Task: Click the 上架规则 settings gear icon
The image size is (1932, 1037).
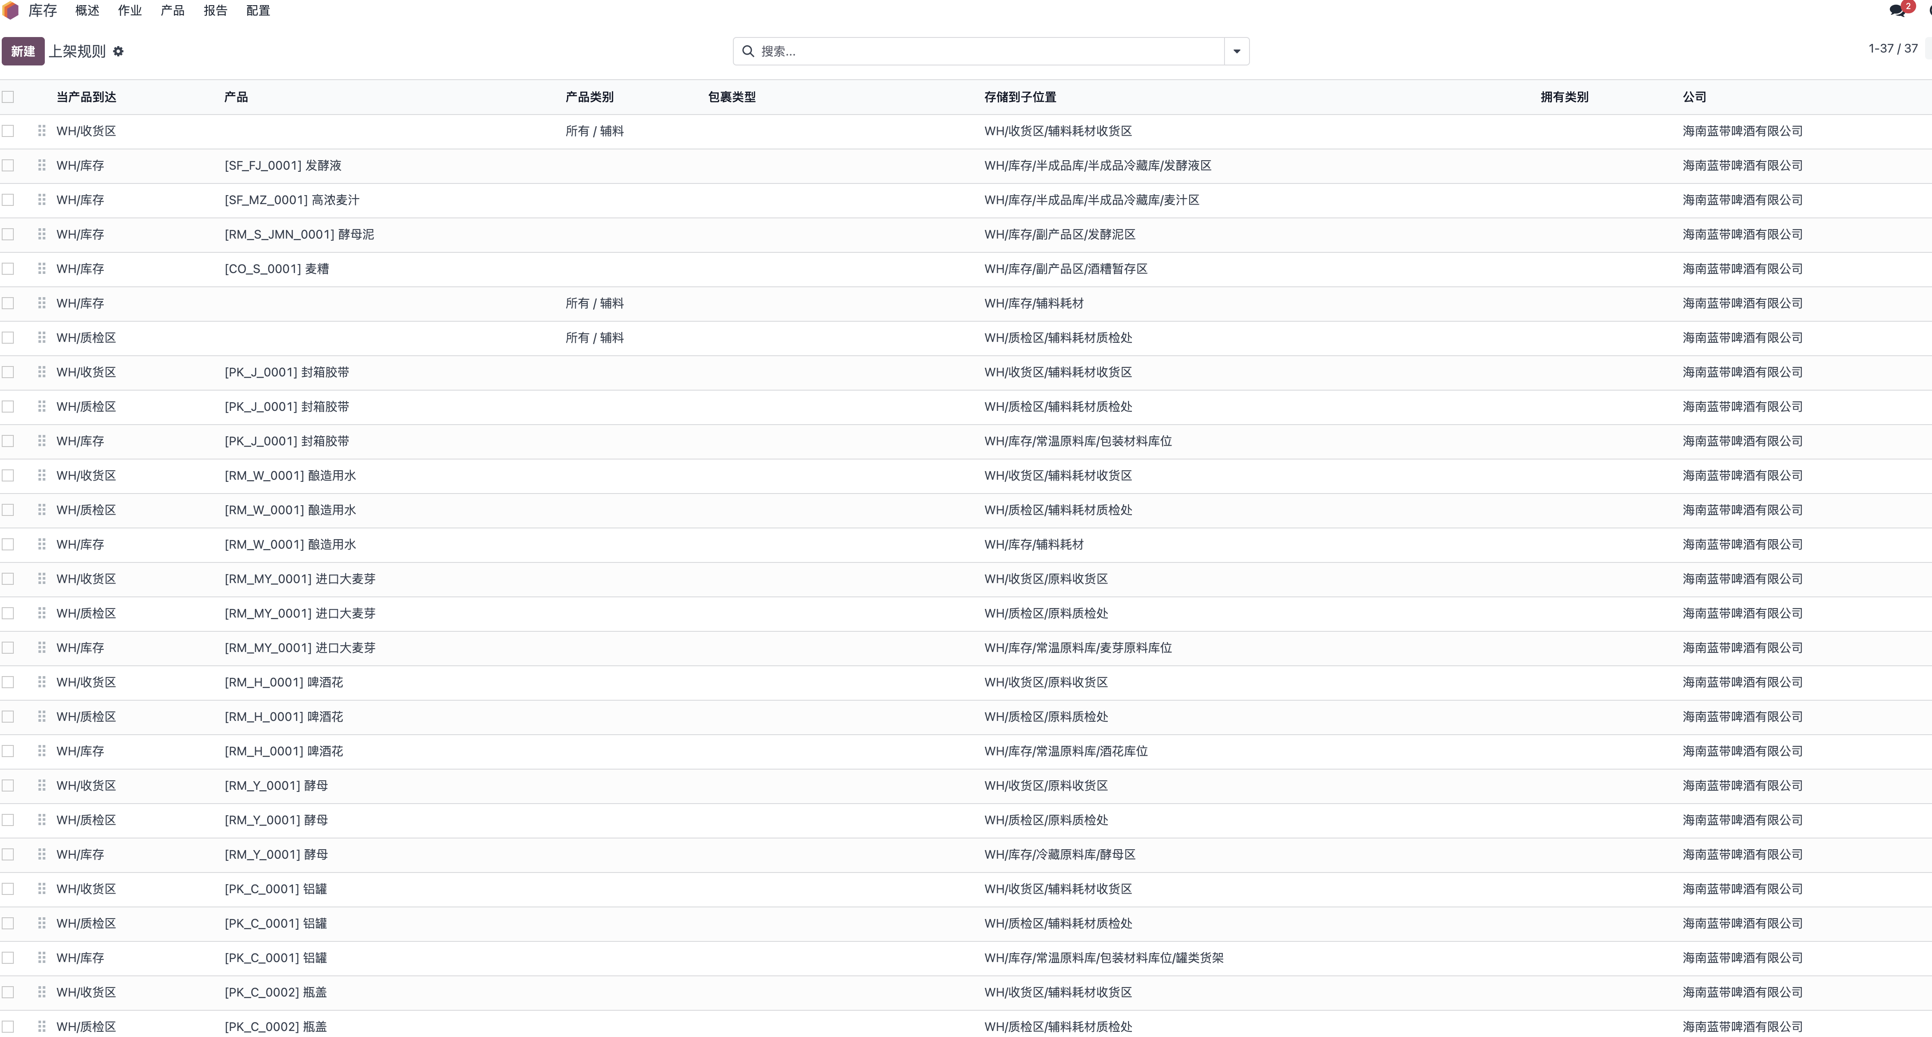Action: pos(118,52)
